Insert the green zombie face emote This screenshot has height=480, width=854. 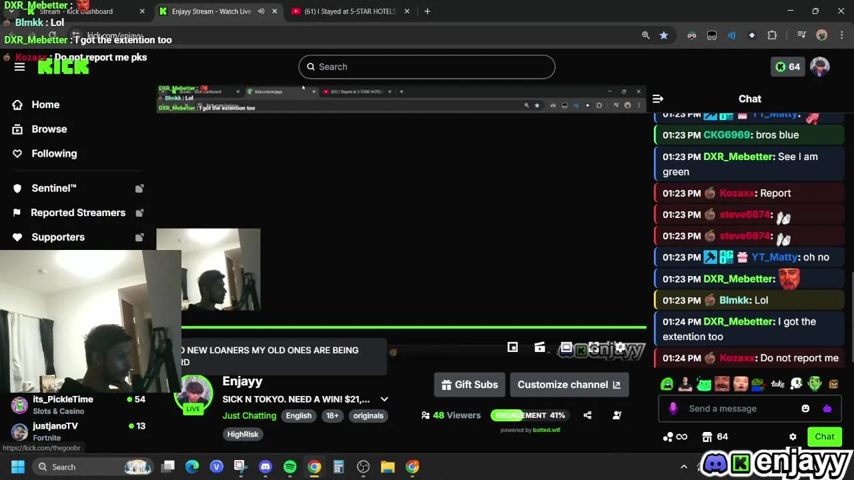(x=815, y=384)
